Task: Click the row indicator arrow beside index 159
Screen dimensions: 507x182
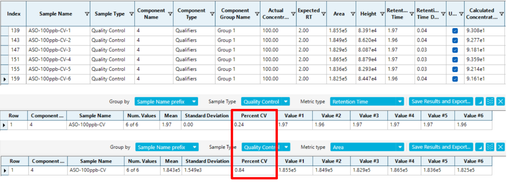Action: pyautogui.click(x=4, y=79)
